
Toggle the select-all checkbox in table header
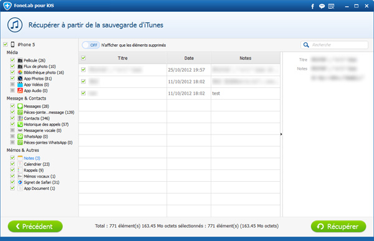[x=84, y=58]
